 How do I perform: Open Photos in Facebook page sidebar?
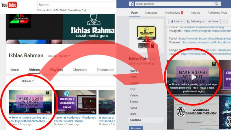(x=134, y=83)
